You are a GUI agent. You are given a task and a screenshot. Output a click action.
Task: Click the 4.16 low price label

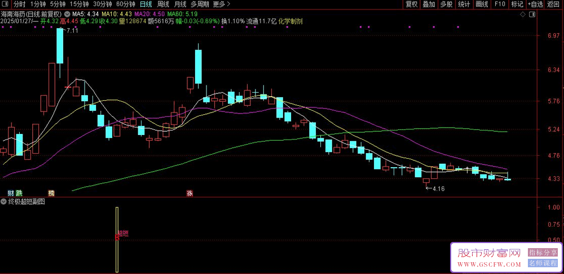click(438, 188)
